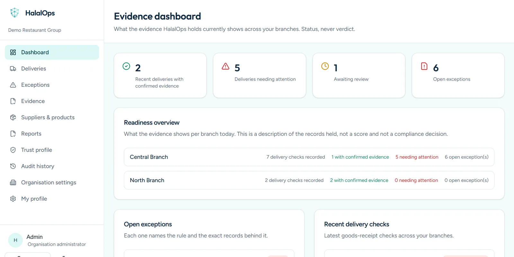514x257 pixels.
Task: Click the Deliveries truck icon
Action: click(x=13, y=69)
